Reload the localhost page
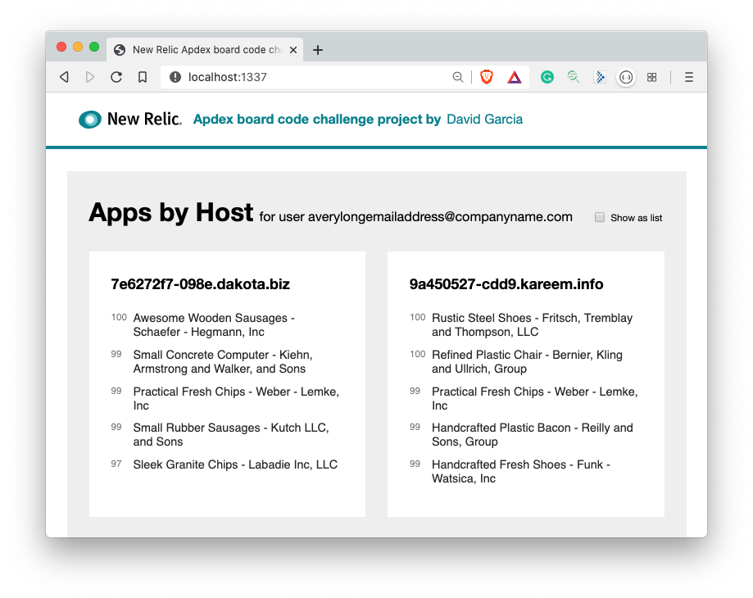Screen dimensions: 753x598 116,77
